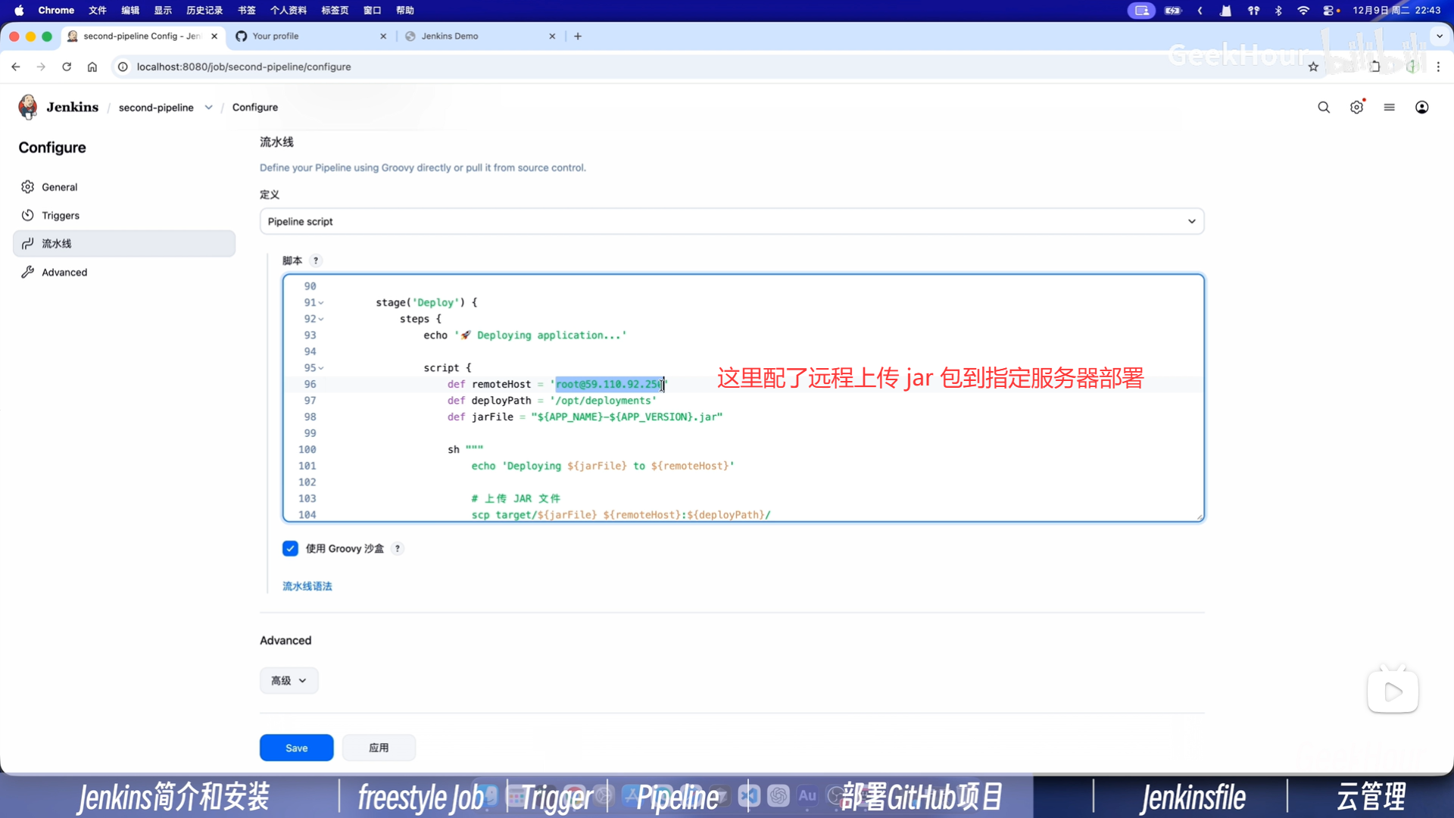Click the help icon beside 脚本
Image resolution: width=1454 pixels, height=818 pixels.
click(316, 261)
